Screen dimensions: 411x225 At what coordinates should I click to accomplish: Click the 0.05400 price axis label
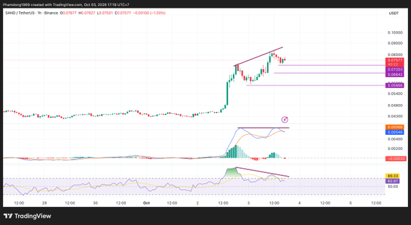(x=395, y=94)
